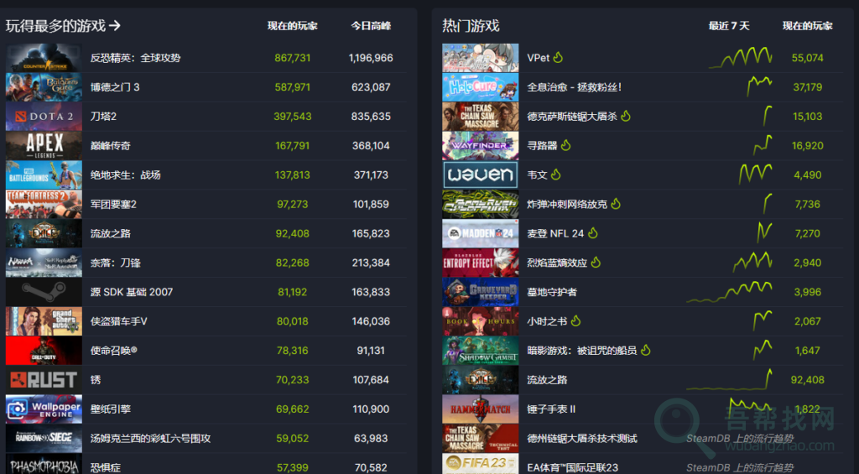Open the 锤子手表 II game link
The image size is (859, 474).
pos(551,409)
